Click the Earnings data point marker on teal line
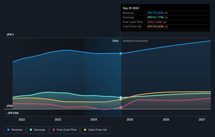The height and width of the screenshot is (137, 215). (121, 98)
